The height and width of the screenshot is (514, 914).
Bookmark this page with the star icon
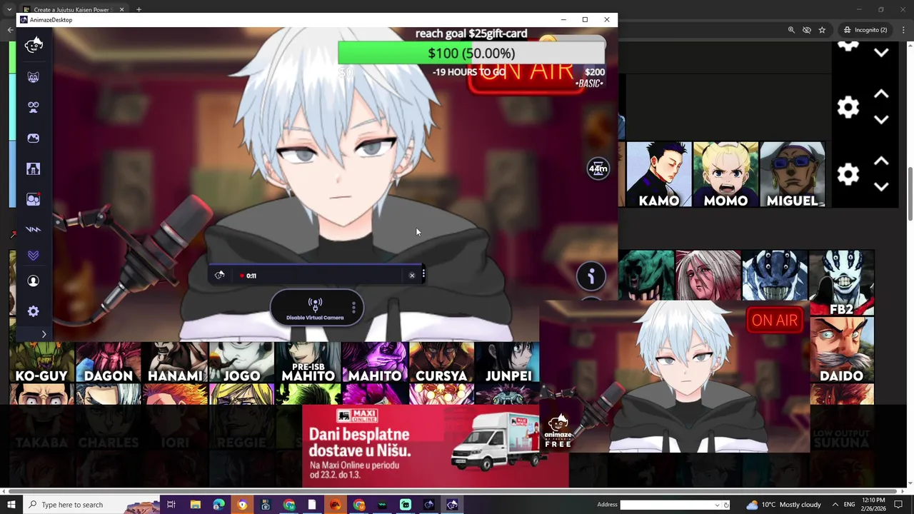pyautogui.click(x=822, y=30)
